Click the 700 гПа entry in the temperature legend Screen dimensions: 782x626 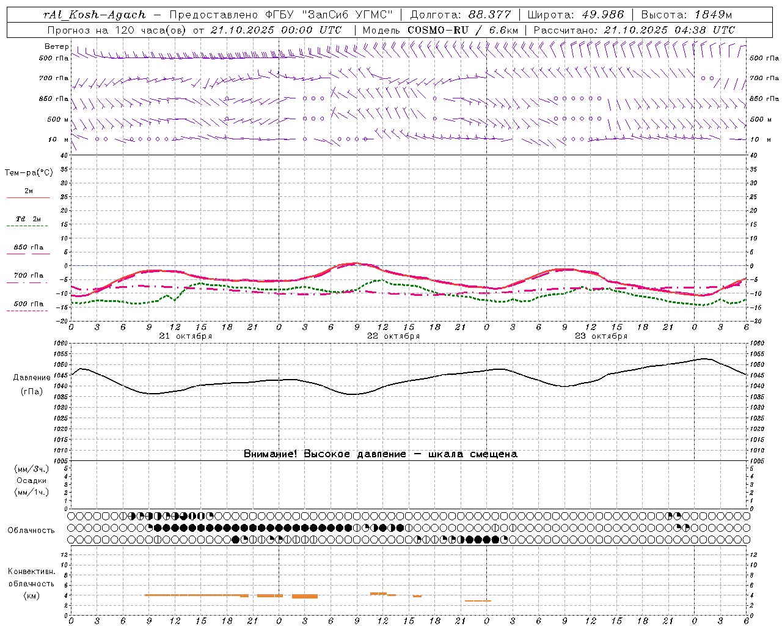(29, 275)
